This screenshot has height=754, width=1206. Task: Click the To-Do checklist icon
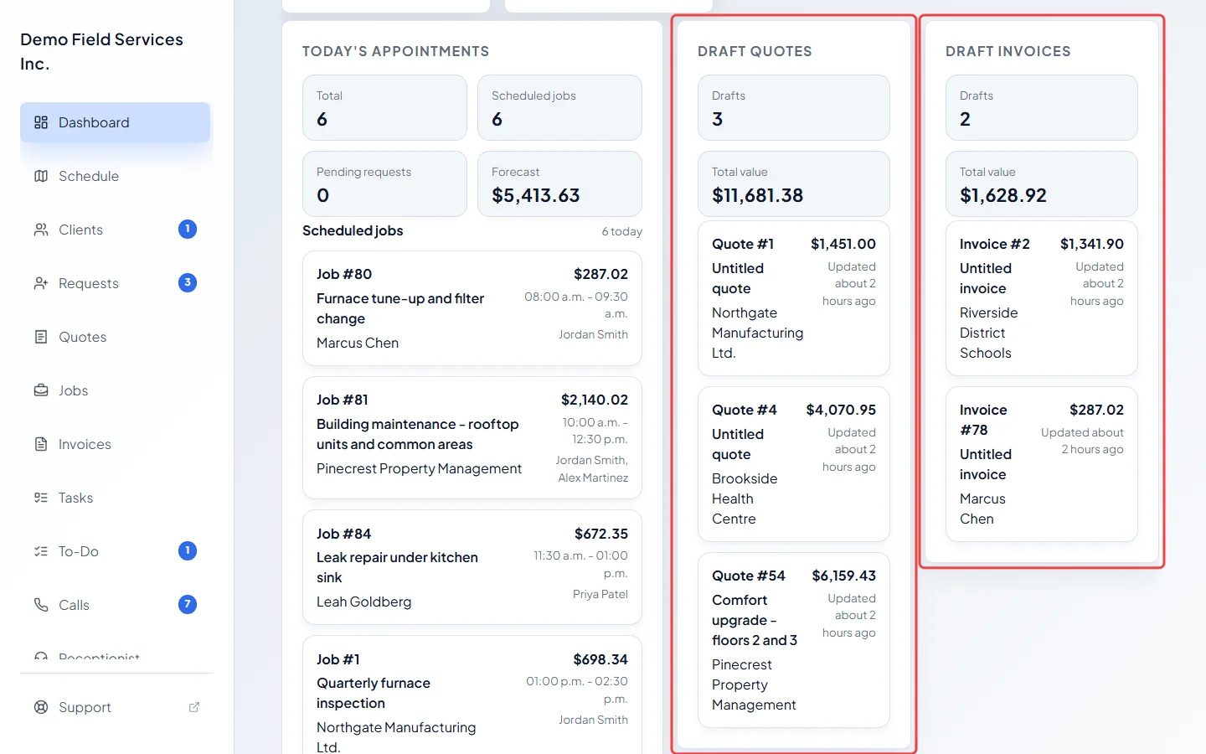coord(41,551)
